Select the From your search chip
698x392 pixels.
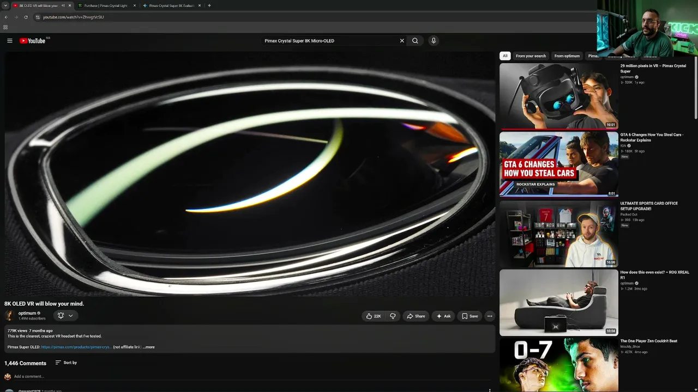click(531, 56)
